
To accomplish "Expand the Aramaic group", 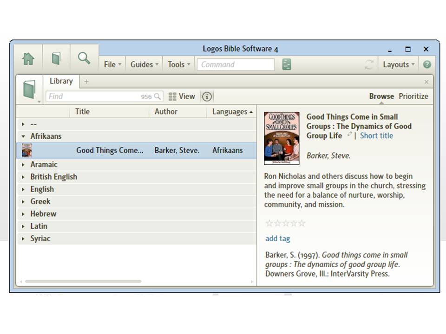I will click(23, 165).
